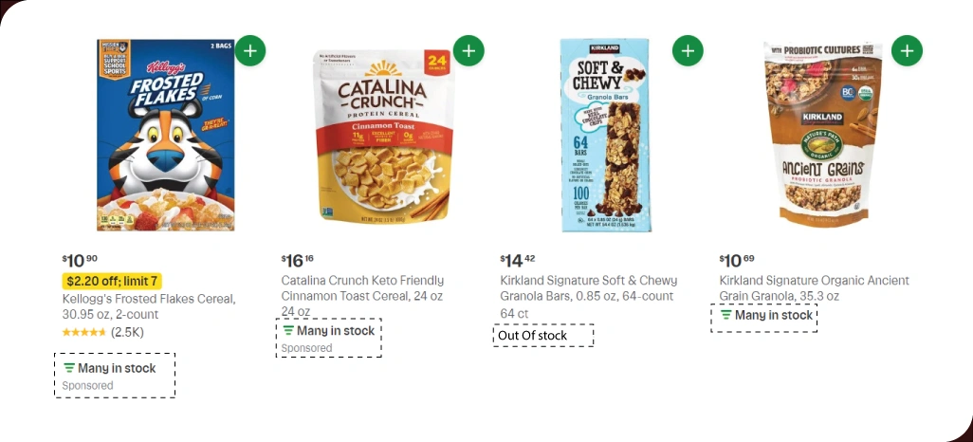
Task: Click the $2.20 off; limit 7 badge
Action: tap(112, 281)
